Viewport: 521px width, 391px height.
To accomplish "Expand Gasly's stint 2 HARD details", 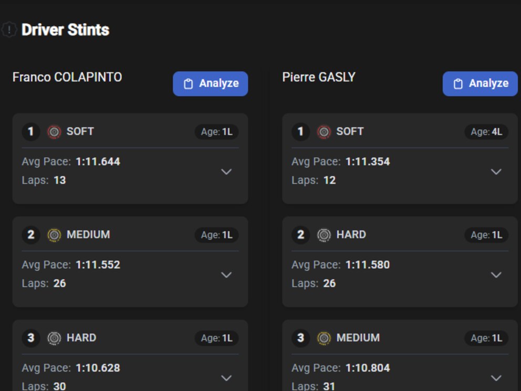I will 496,275.
